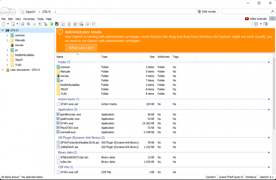This screenshot has height=180, width=276.
Task: Open the view layout dropdown arrow
Action: pyautogui.click(x=261, y=24)
